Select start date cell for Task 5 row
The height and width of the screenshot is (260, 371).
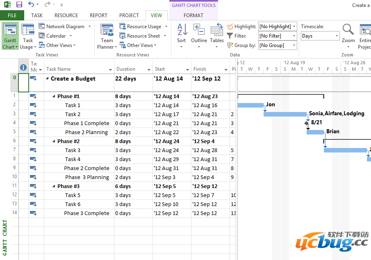pos(172,195)
